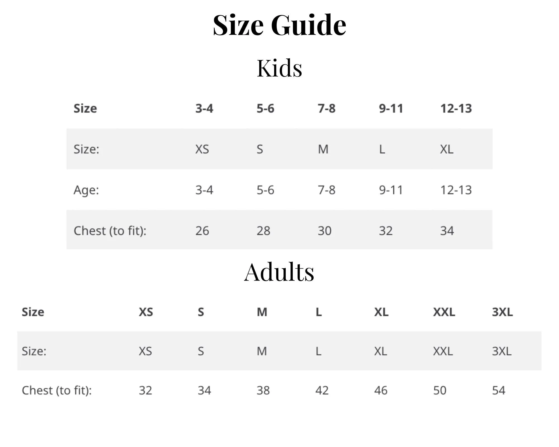Click the Kids 12-13 column header
This screenshot has height=447, width=559.
point(456,108)
